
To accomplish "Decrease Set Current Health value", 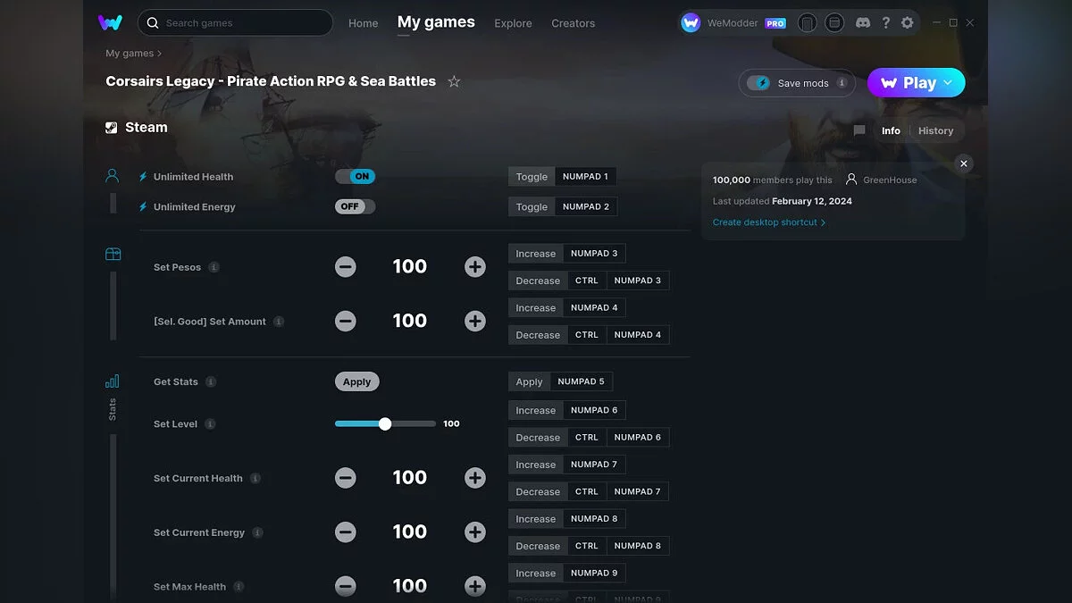I will [346, 478].
